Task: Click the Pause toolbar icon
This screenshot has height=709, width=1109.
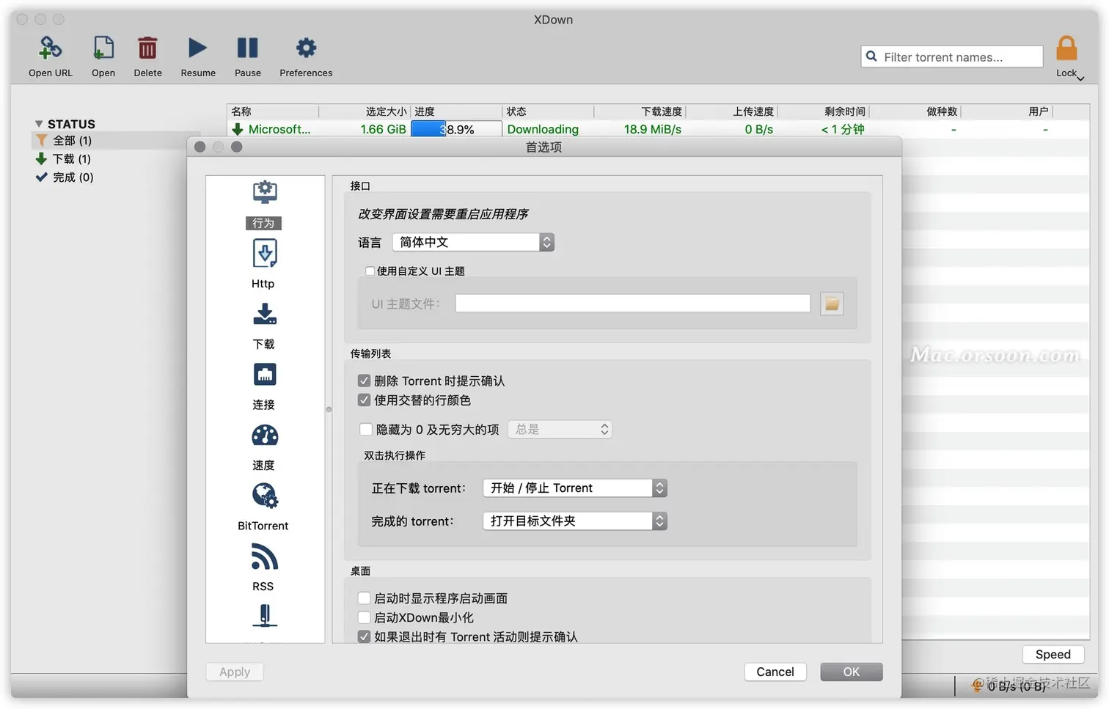Action: (x=248, y=48)
